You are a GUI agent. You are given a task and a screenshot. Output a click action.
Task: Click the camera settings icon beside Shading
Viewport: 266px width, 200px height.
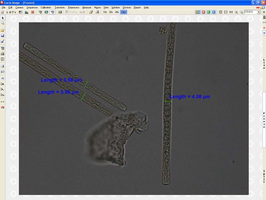point(60,12)
